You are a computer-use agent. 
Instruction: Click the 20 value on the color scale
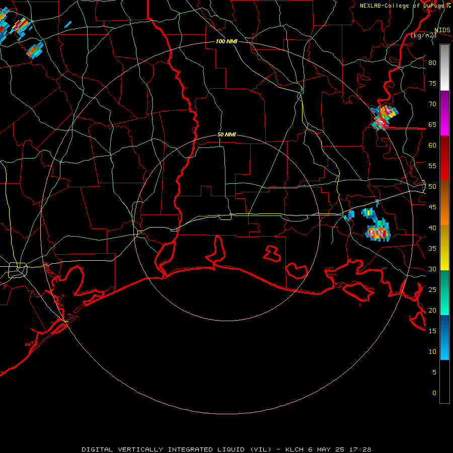click(x=432, y=310)
